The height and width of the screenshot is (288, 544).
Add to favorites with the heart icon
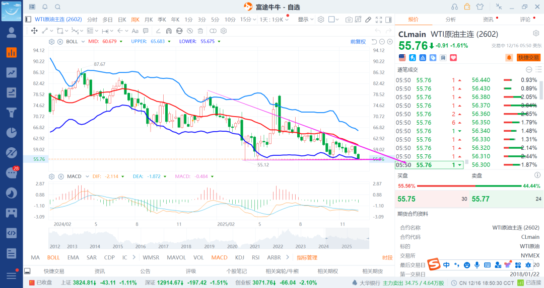click(452, 58)
